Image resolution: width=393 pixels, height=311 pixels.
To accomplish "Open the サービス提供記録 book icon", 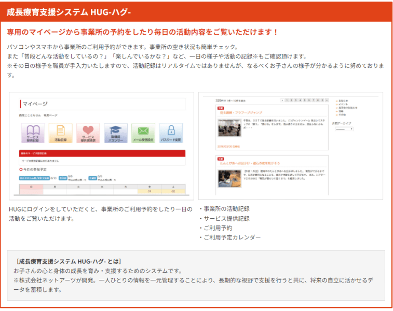I will coord(33,133).
